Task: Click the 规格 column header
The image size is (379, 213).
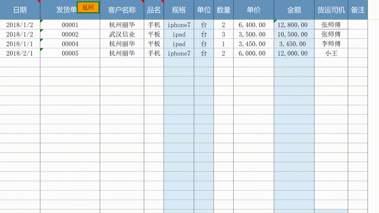Action: pyautogui.click(x=179, y=10)
